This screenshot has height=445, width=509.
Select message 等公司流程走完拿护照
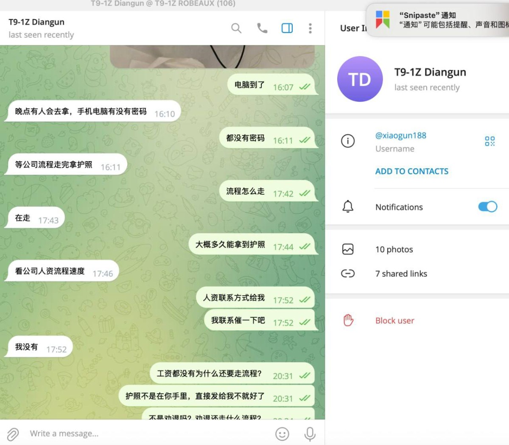point(66,165)
